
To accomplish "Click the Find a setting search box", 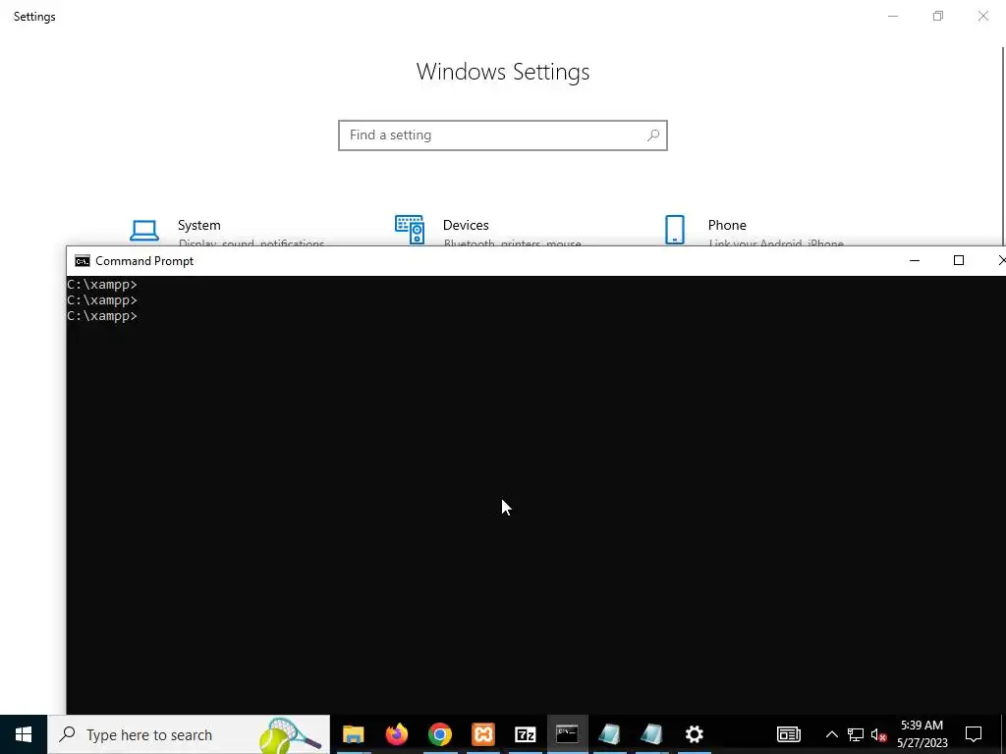I will pyautogui.click(x=502, y=135).
